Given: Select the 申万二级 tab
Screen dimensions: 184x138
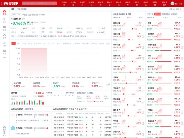Looking at the screenshot, I should coord(158,14).
